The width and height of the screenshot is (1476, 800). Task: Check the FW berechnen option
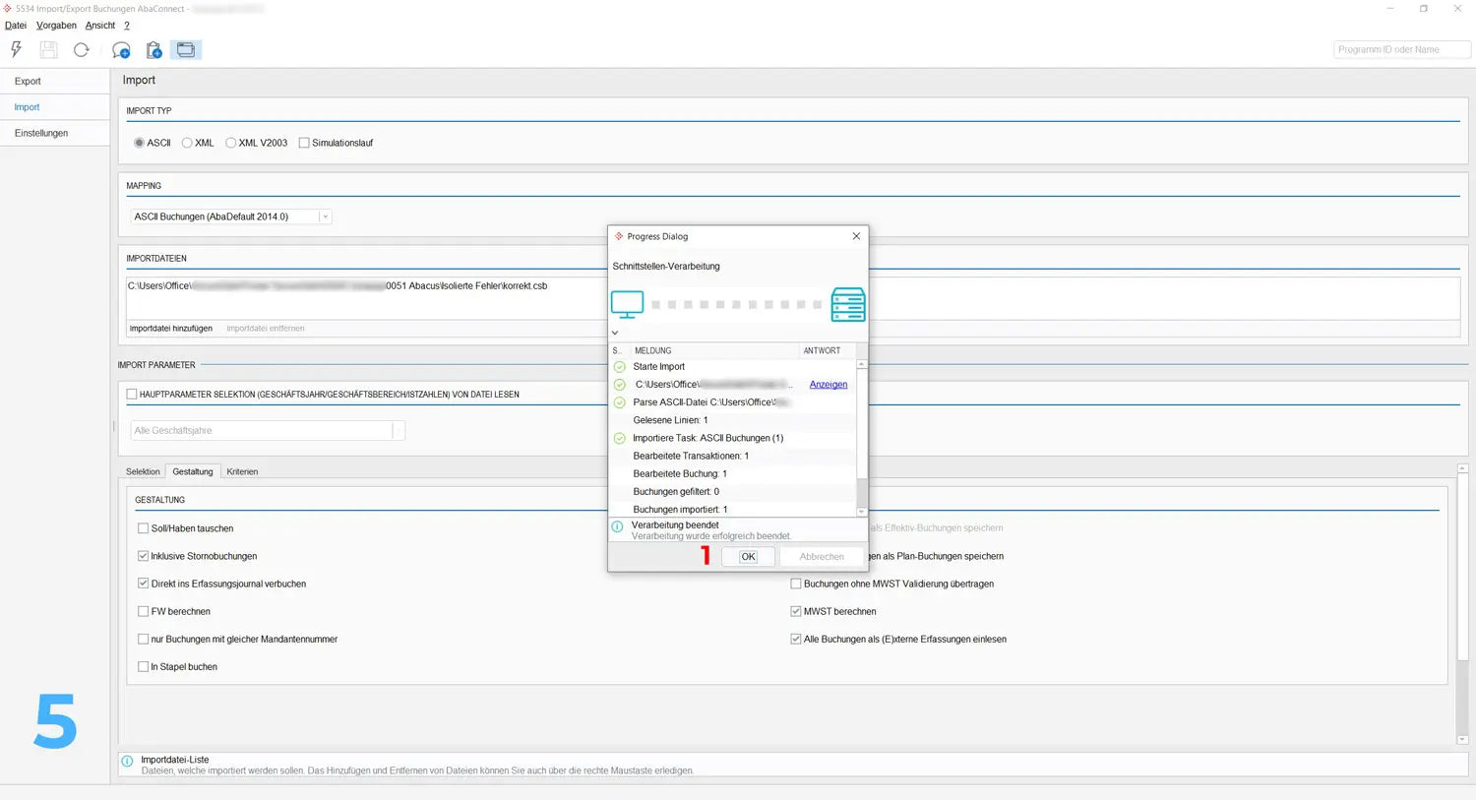(144, 611)
